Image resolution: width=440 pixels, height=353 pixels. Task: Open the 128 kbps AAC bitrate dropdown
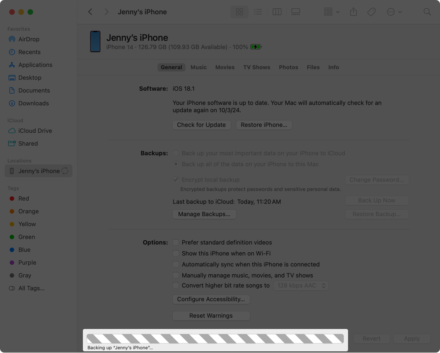(x=301, y=285)
